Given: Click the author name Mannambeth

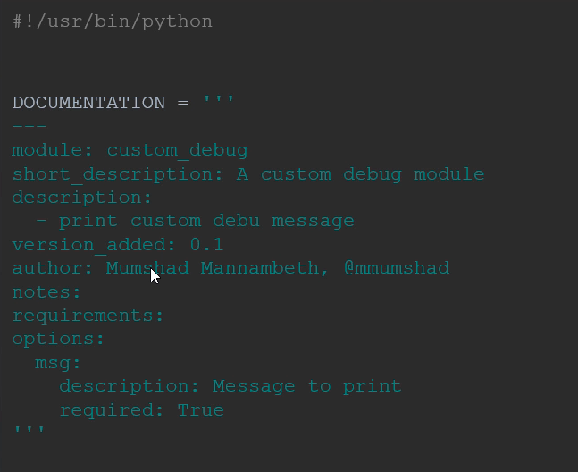Looking at the screenshot, I should (x=260, y=267).
